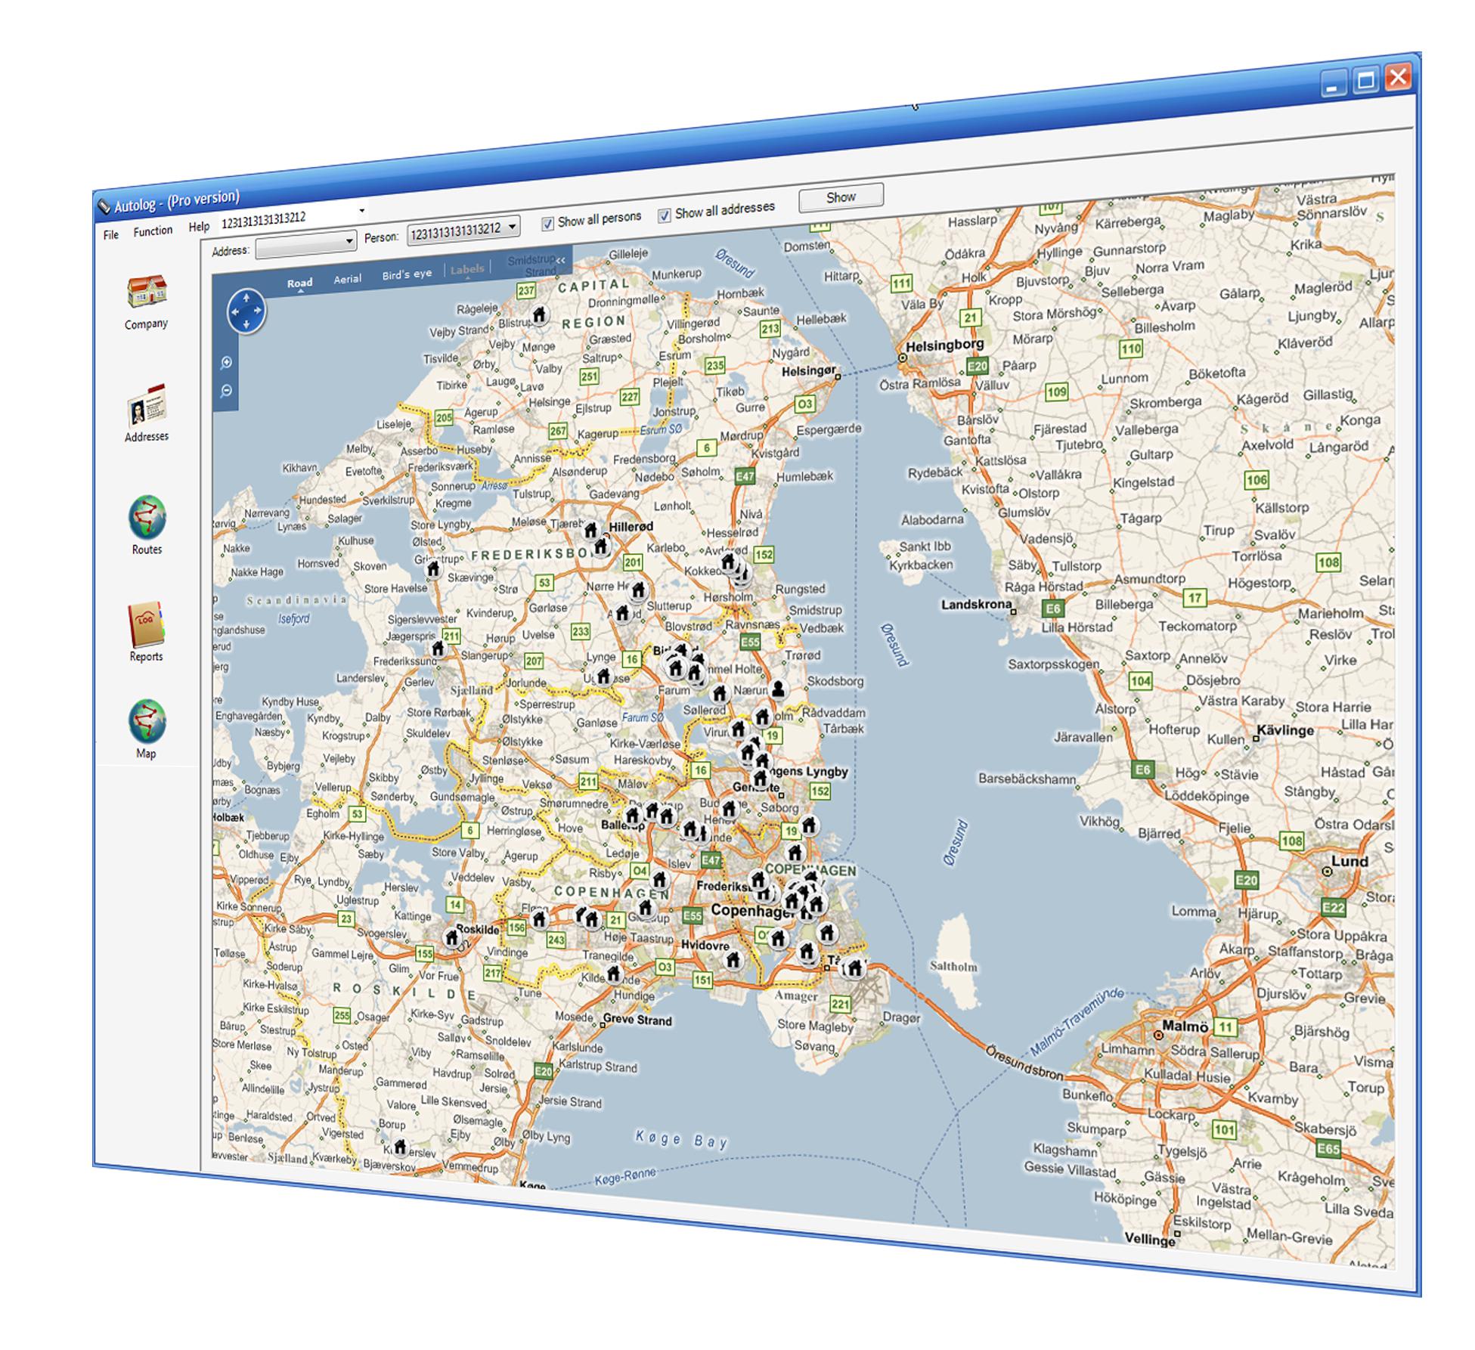This screenshot has width=1475, height=1350.
Task: Open the File menu
Action: (111, 235)
